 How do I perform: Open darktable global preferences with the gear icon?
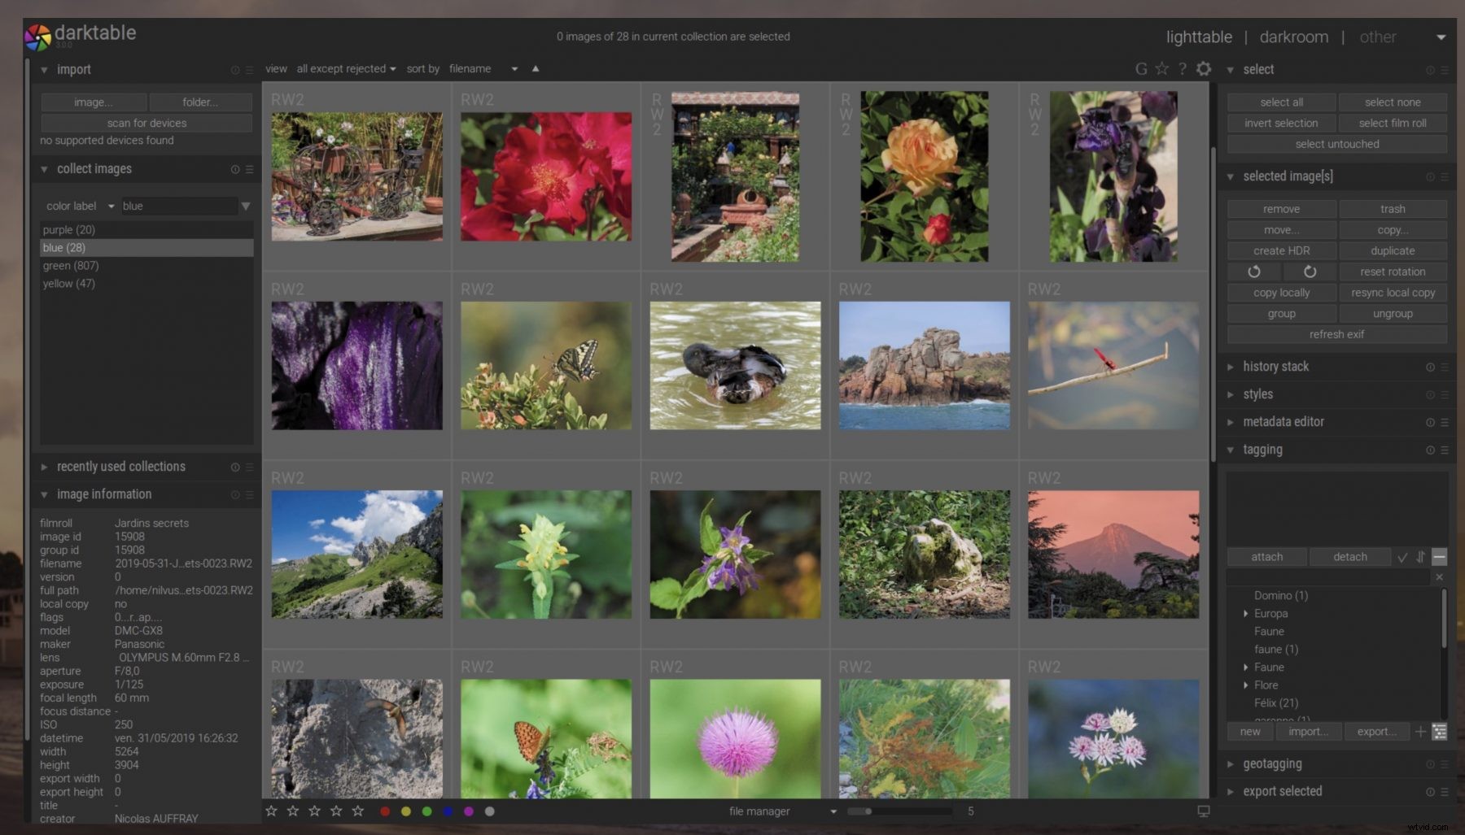[1204, 68]
